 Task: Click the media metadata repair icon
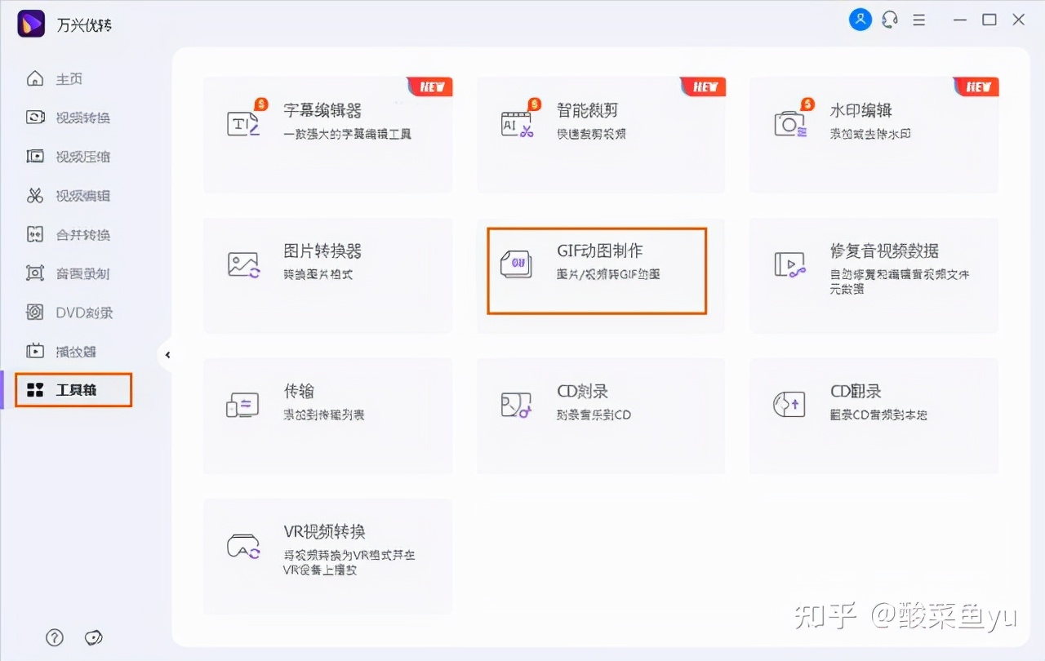pos(789,264)
